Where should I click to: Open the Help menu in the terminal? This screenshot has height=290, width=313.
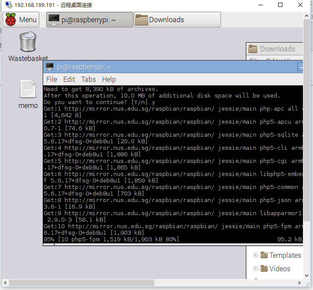click(109, 79)
